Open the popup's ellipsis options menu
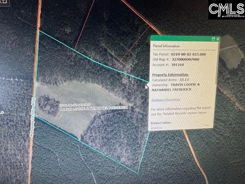The width and height of the screenshot is (245, 184). click(207, 126)
